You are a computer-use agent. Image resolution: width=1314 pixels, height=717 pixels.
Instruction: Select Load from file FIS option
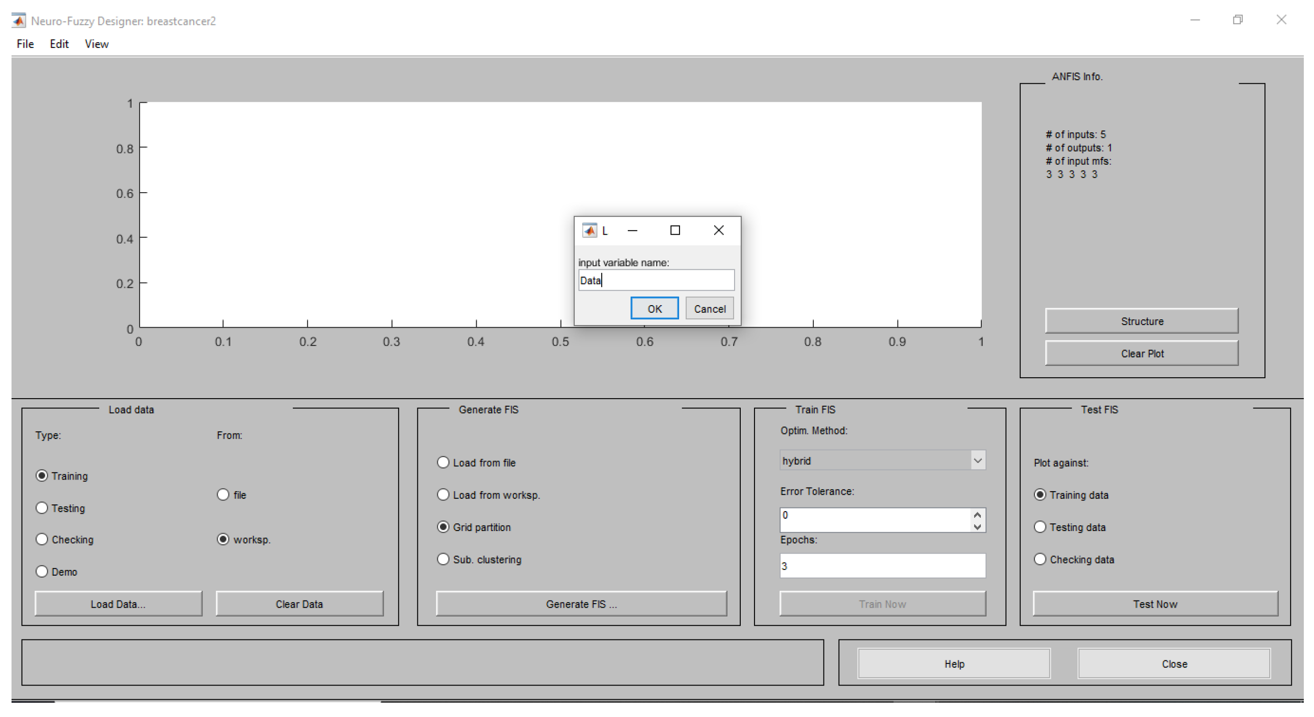[443, 462]
